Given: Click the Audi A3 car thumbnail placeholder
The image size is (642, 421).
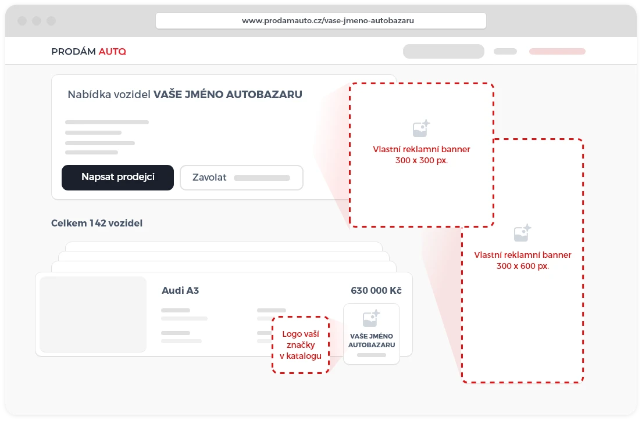Looking at the screenshot, I should click(93, 314).
